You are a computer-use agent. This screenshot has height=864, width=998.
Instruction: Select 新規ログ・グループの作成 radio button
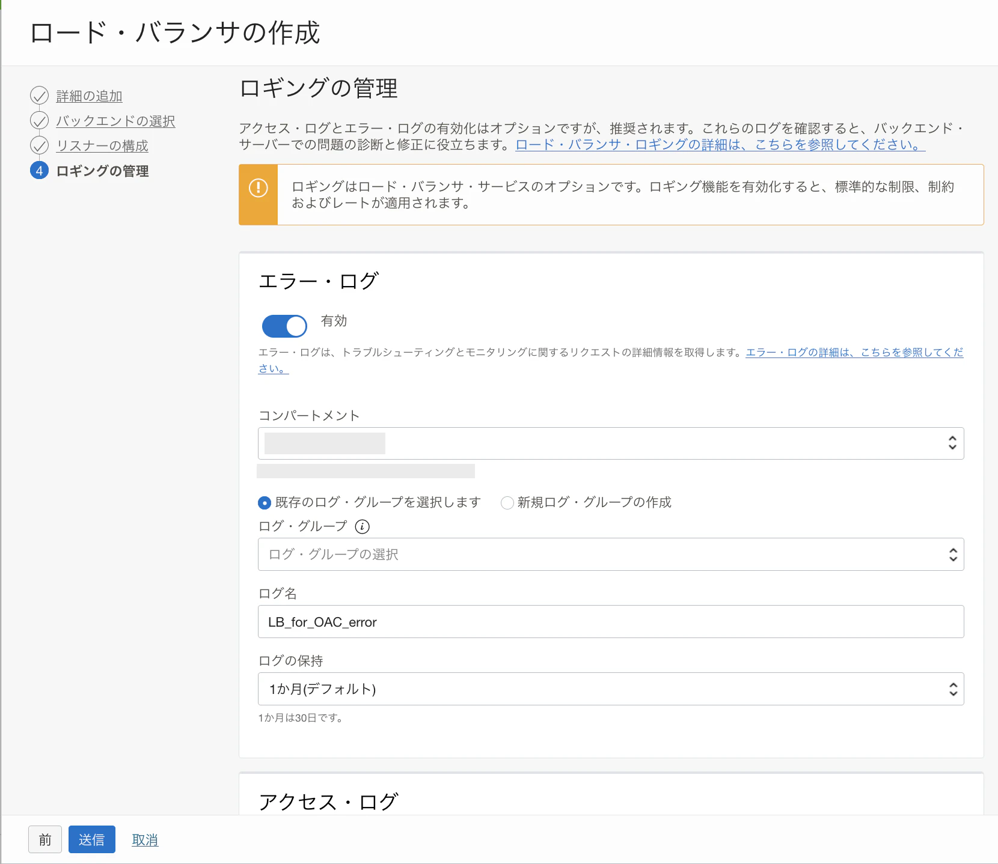click(507, 502)
